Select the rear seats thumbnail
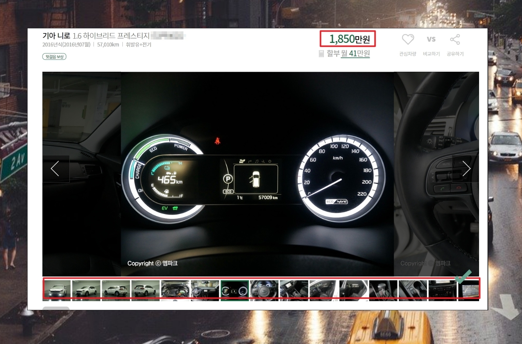Viewport: 522px width, 344px height. point(354,290)
